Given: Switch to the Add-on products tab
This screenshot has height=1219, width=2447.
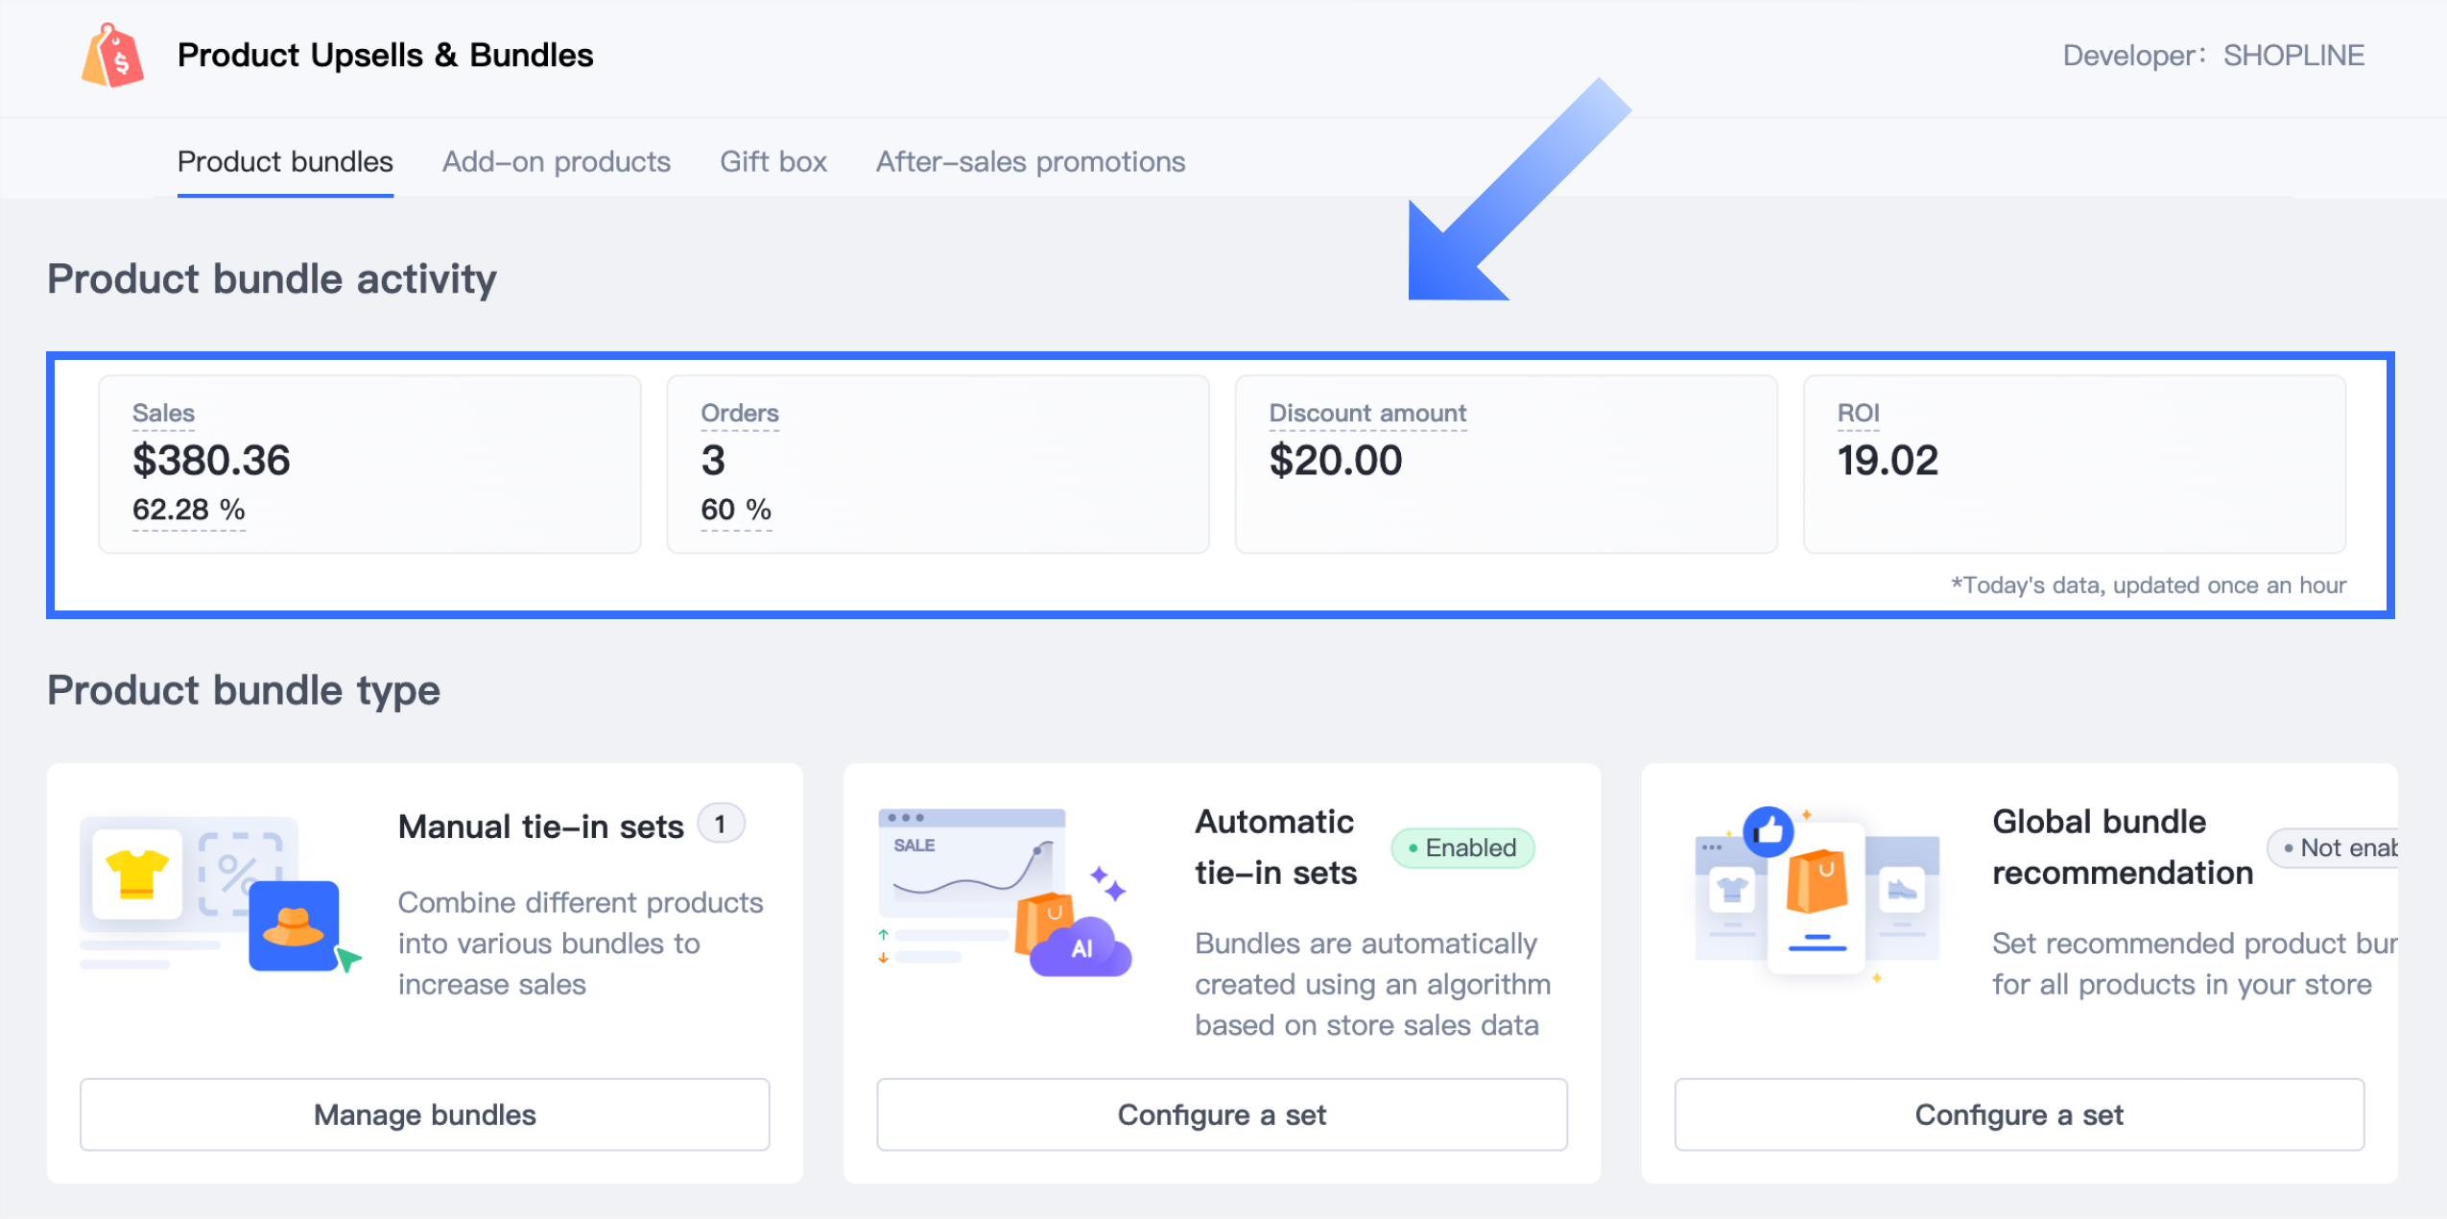Looking at the screenshot, I should coord(556,161).
